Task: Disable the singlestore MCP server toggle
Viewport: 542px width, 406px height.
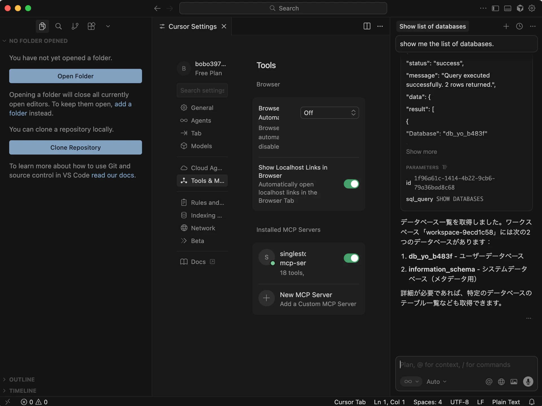Action: (351, 258)
